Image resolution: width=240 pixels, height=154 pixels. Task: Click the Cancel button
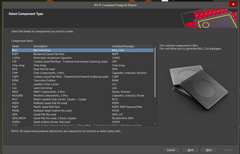[x=171, y=150]
